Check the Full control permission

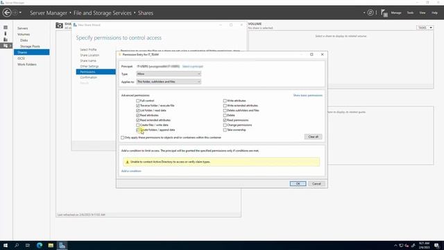coord(138,101)
